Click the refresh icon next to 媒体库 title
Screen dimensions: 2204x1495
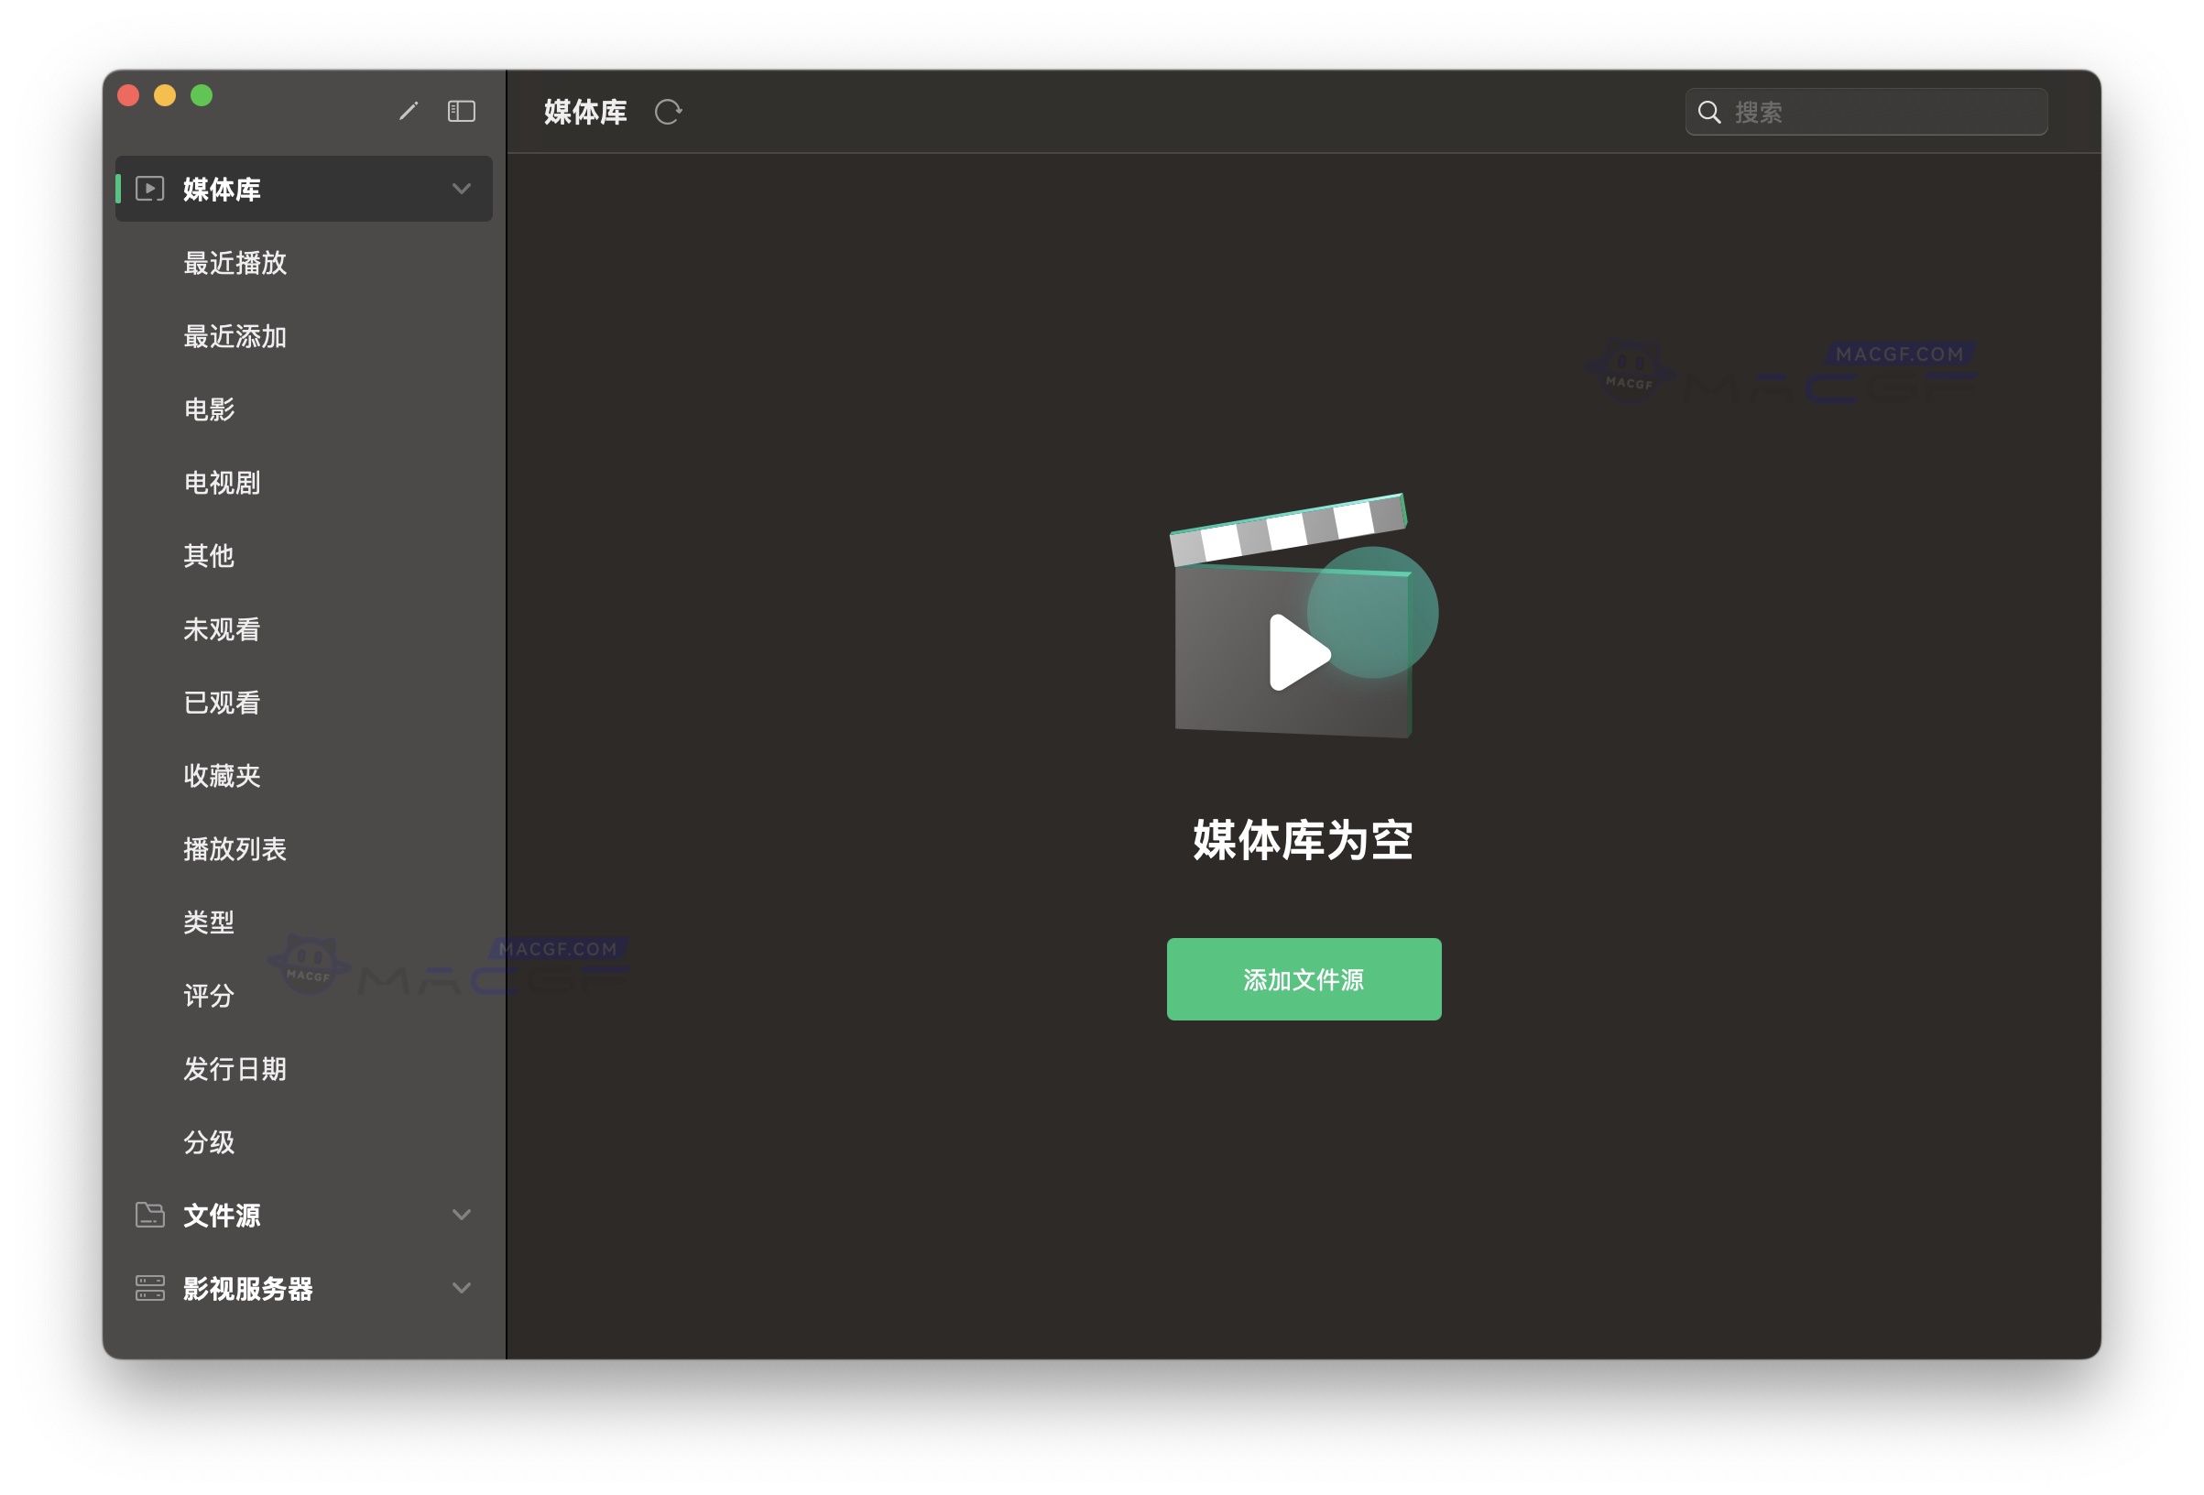[x=670, y=111]
